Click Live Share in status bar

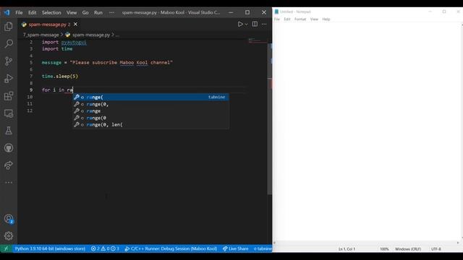tap(235, 248)
